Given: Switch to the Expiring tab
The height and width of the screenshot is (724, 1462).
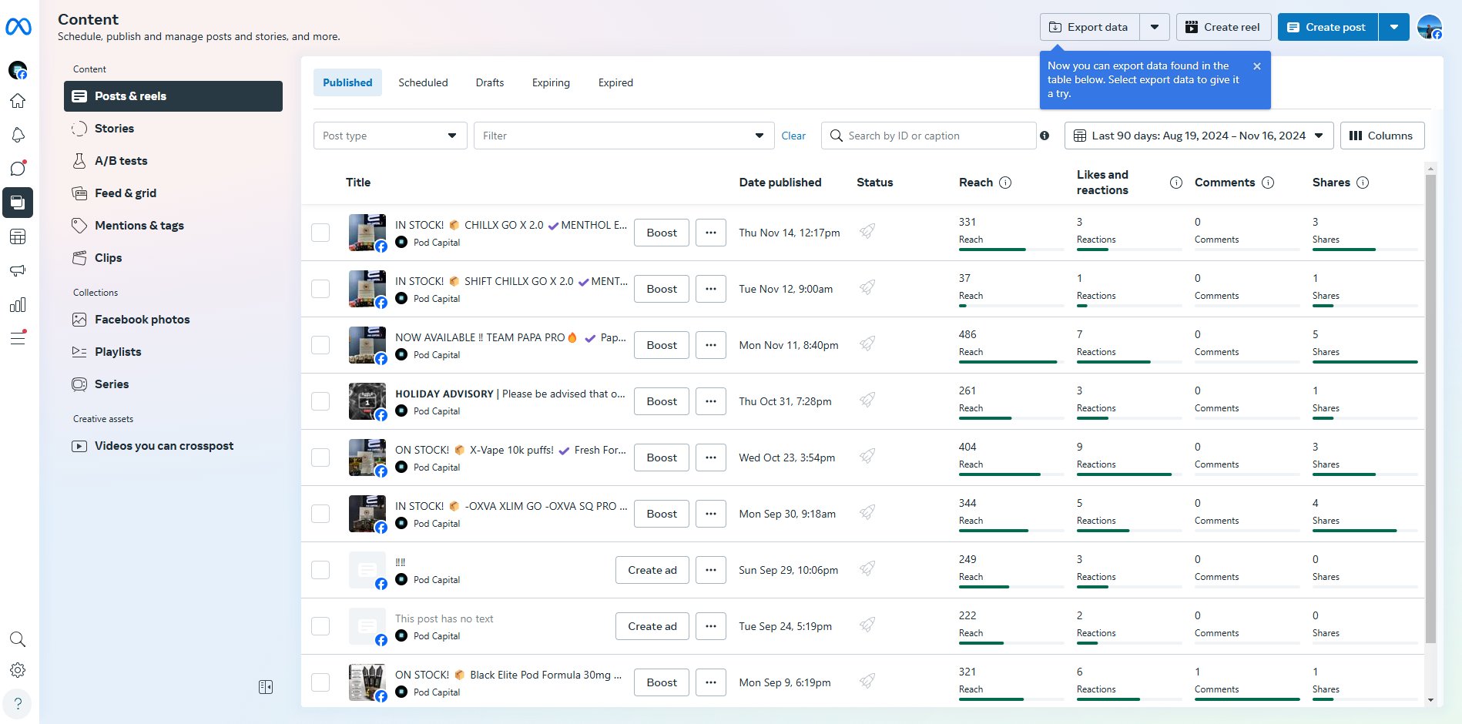Looking at the screenshot, I should 551,82.
